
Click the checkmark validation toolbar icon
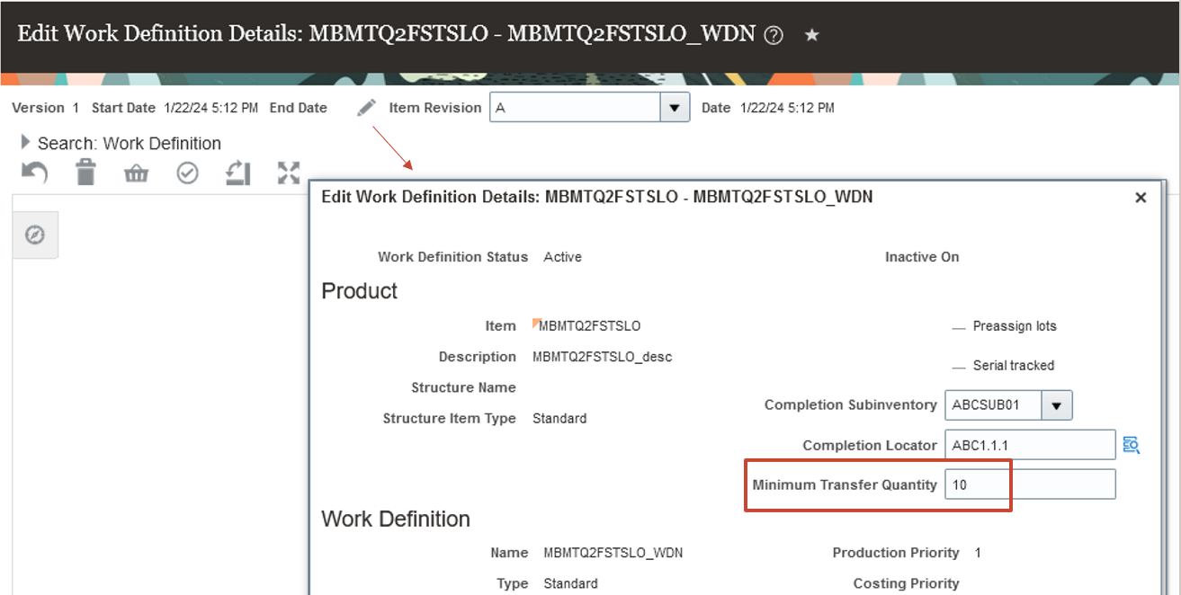[187, 172]
